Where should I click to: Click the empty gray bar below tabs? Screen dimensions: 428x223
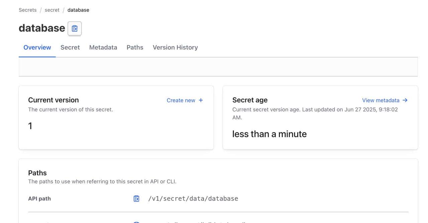(218, 67)
